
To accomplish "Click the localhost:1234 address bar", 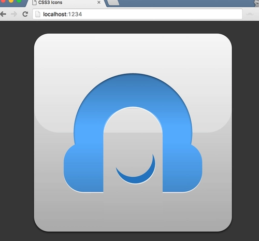I will pyautogui.click(x=137, y=14).
